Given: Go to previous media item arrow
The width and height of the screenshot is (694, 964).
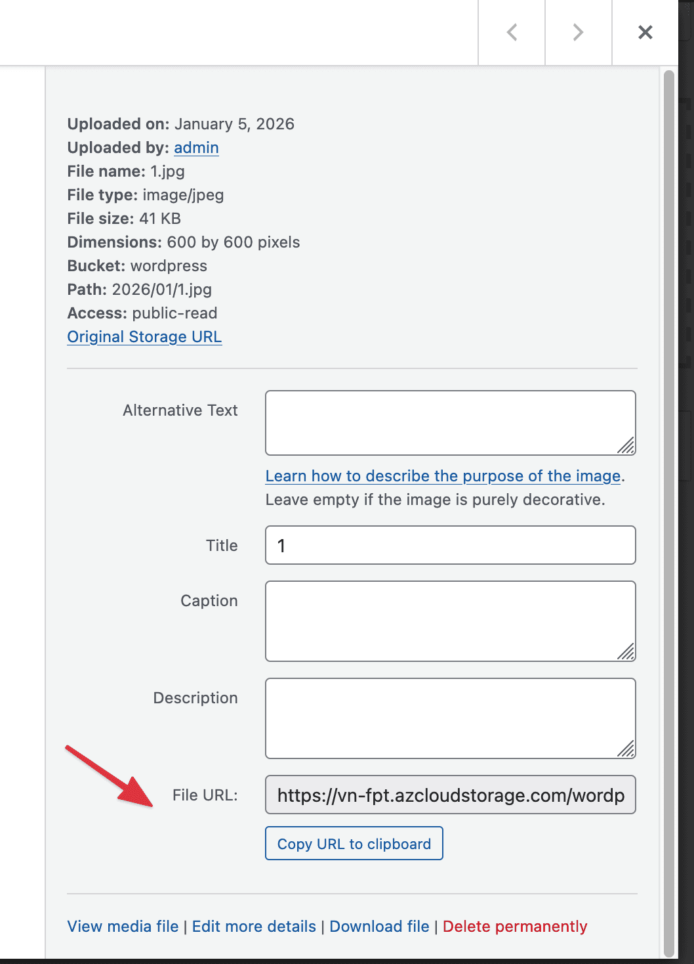Looking at the screenshot, I should click(512, 32).
